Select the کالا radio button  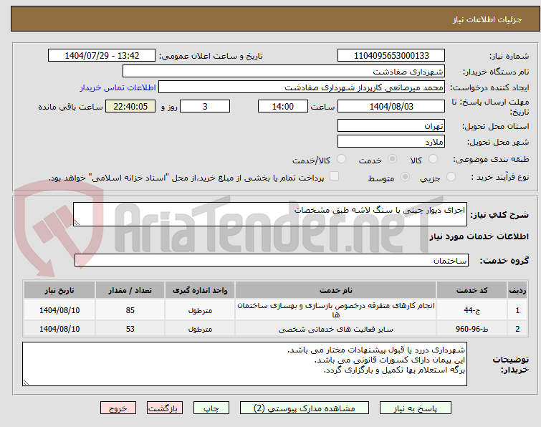coord(433,159)
